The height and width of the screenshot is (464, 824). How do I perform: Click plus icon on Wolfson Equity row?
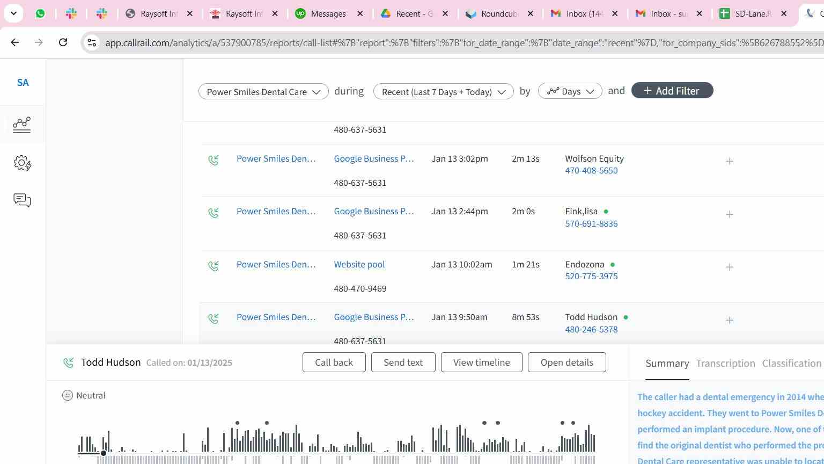tap(730, 161)
